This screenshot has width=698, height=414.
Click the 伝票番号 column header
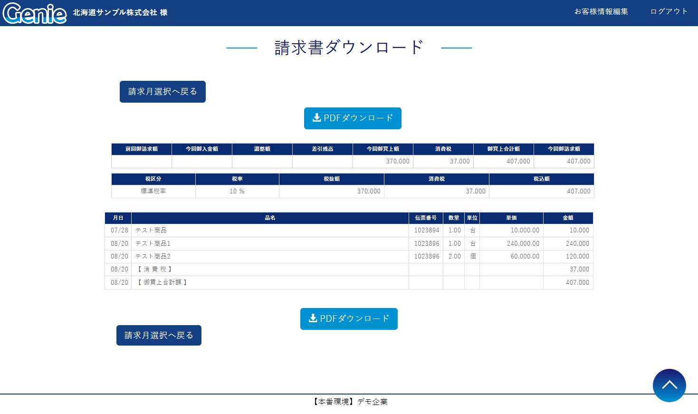tap(426, 218)
